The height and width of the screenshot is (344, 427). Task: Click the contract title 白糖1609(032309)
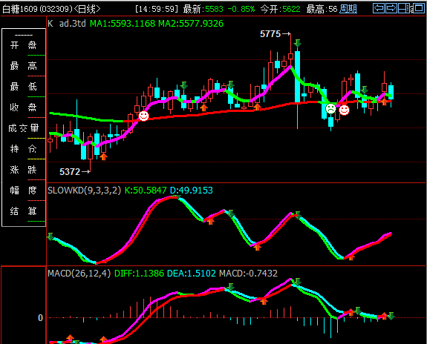(38, 9)
